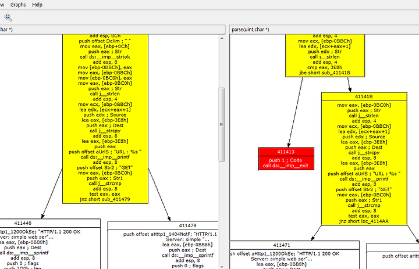Open the Graphs menu
The image size is (419, 269).
point(18,5)
